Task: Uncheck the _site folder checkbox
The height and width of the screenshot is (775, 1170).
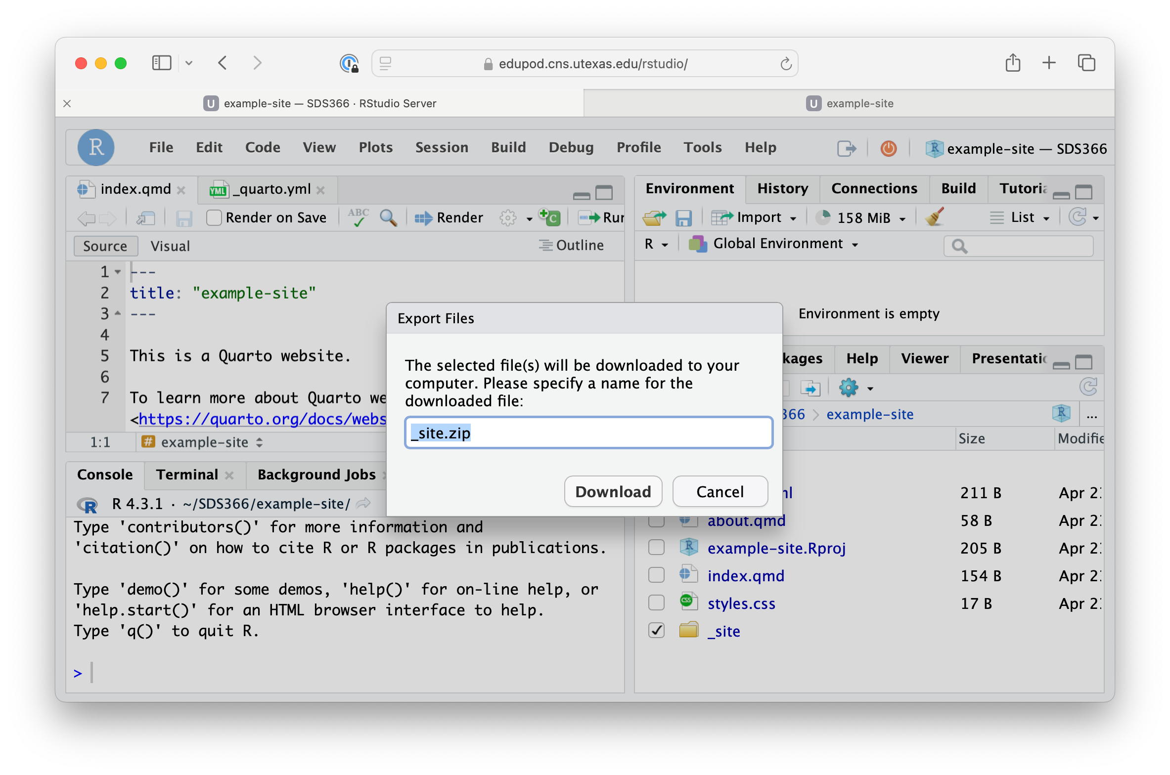Action: 656,631
